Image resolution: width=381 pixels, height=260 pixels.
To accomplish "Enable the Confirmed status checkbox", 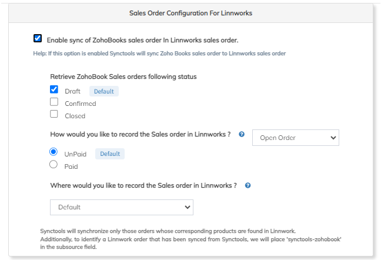I will [54, 102].
